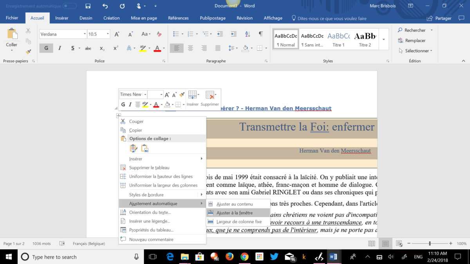Justify the paragraph using the ribbon icon
Viewport: 470px width, 264px height.
coord(218,48)
